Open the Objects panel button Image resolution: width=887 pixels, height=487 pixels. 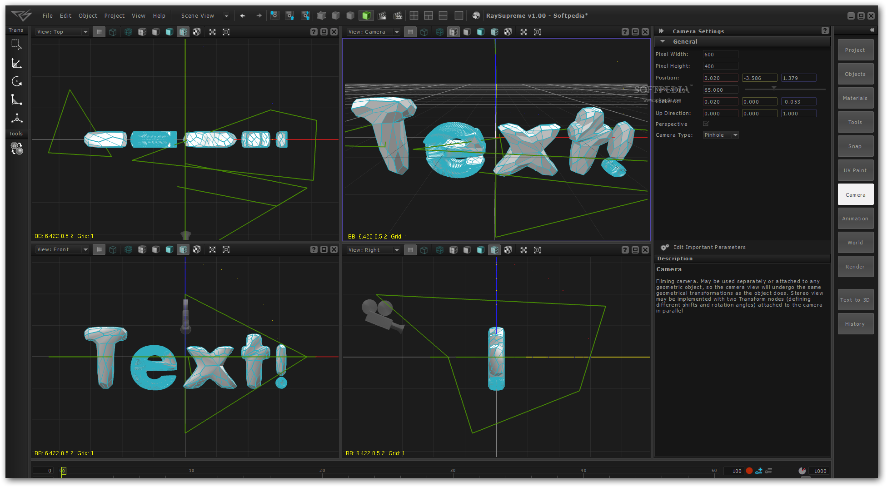(856, 74)
